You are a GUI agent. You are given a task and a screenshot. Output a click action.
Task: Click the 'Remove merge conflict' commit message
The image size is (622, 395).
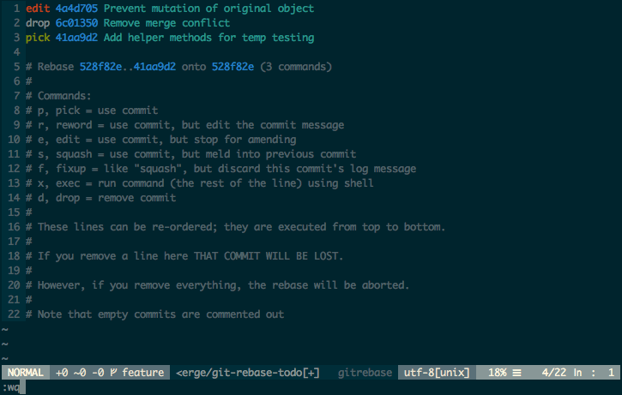click(166, 23)
